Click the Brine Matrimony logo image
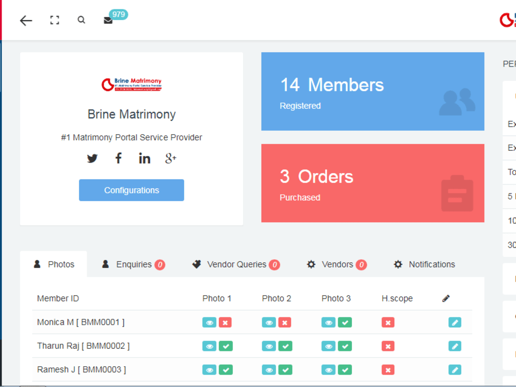This screenshot has height=387, width=516. 132,84
